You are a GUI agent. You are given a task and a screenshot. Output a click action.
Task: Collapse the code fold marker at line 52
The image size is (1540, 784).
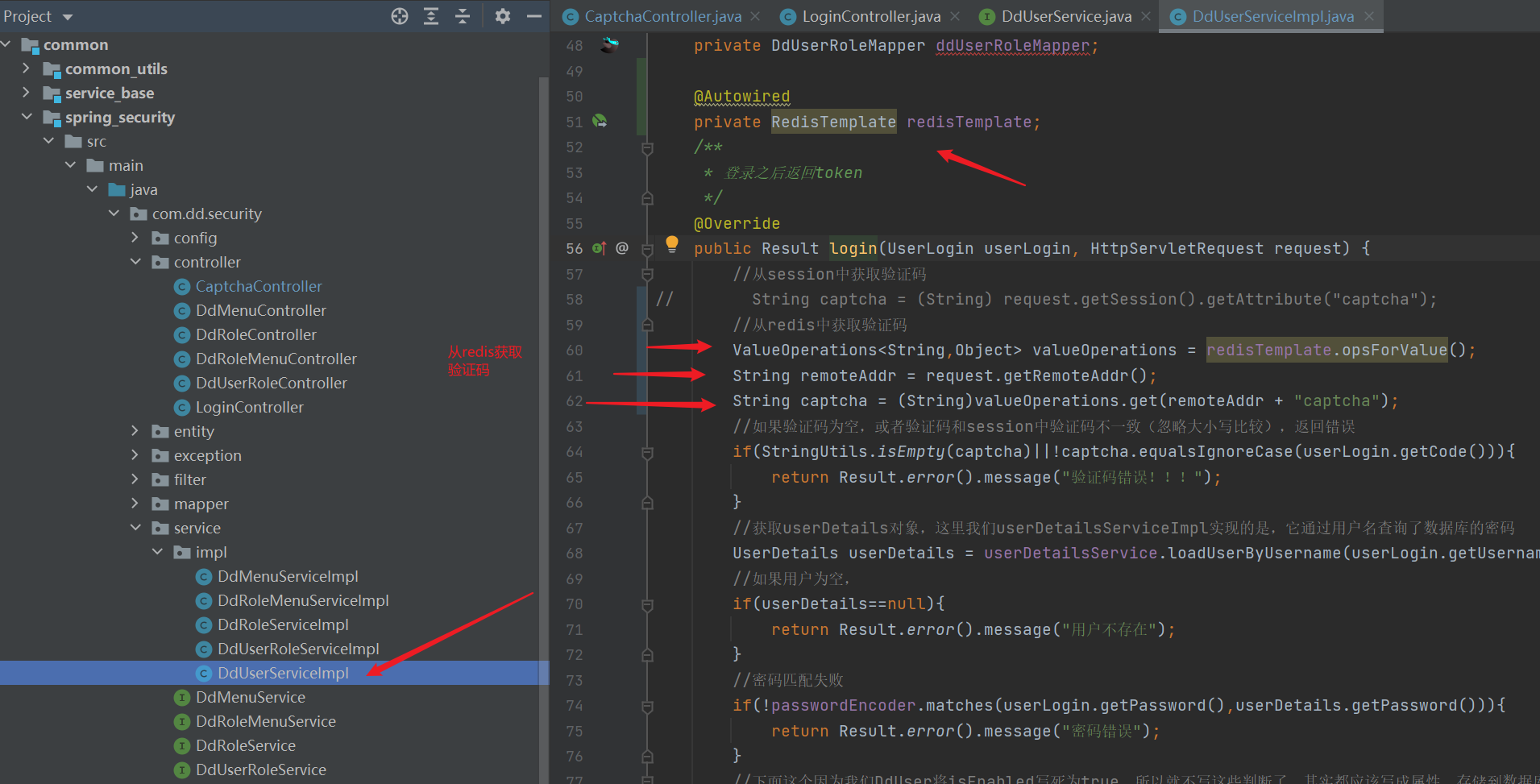pos(647,147)
